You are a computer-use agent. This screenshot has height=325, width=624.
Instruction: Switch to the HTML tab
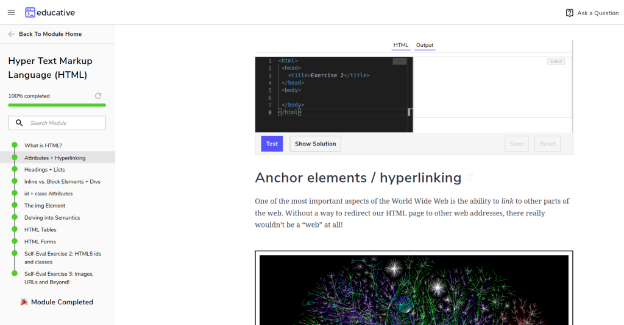[x=401, y=45]
